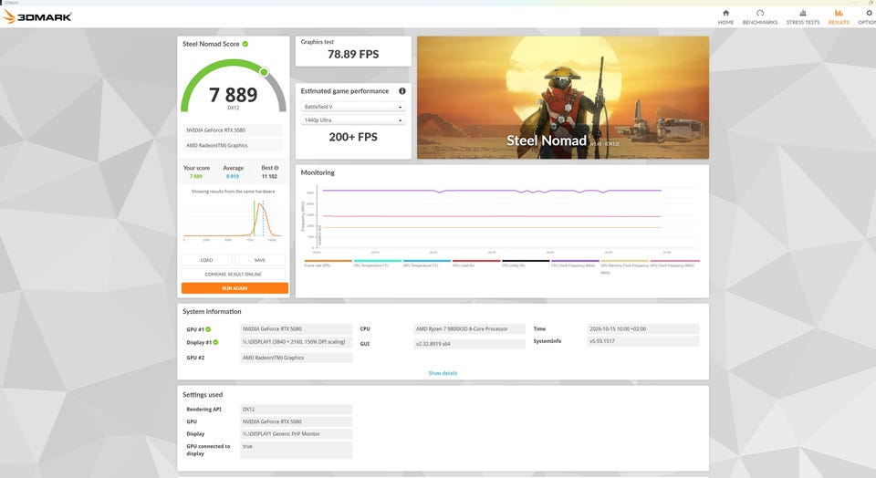Click the Average score value 8 919
Image resolution: width=876 pixels, height=478 pixels.
pyautogui.click(x=233, y=176)
